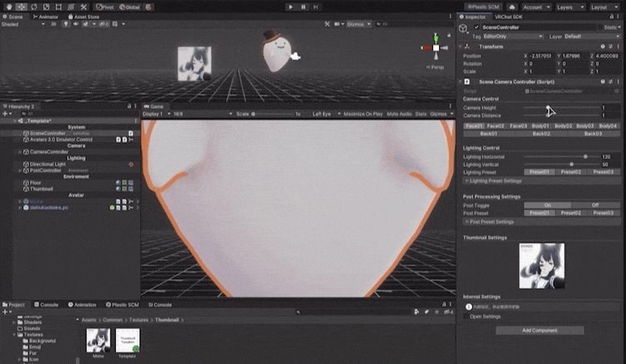Open the Tag EditorOnly dropdown
Screen dimensions: 626x364
point(512,37)
